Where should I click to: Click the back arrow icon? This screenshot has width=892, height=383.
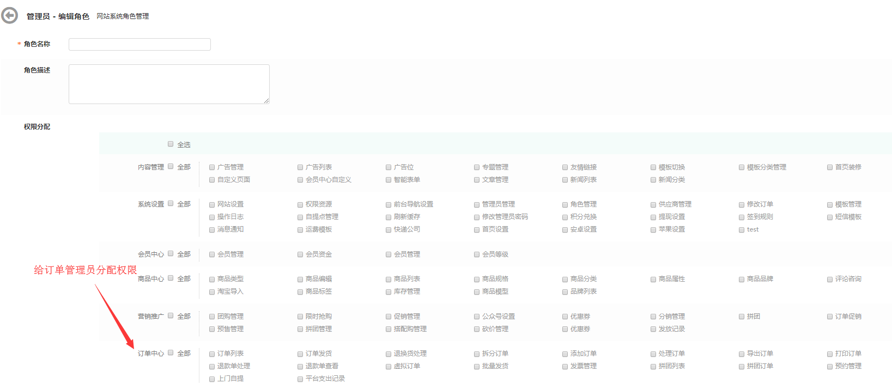(x=10, y=16)
